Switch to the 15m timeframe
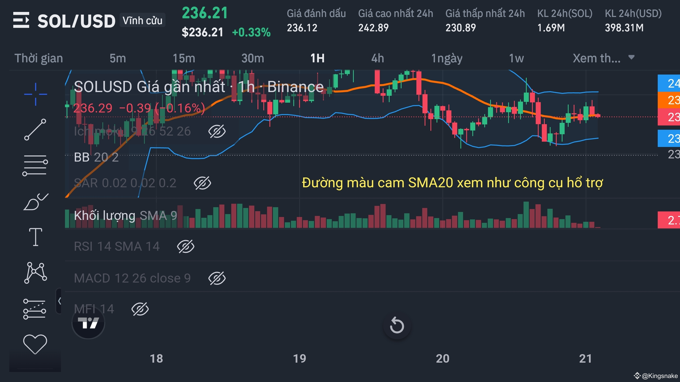The image size is (680, 382). [184, 58]
